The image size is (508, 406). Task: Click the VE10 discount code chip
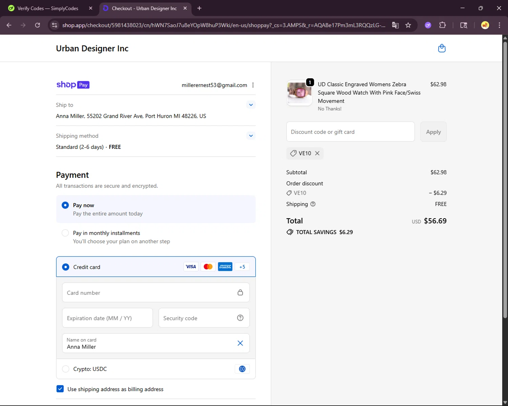(x=305, y=153)
